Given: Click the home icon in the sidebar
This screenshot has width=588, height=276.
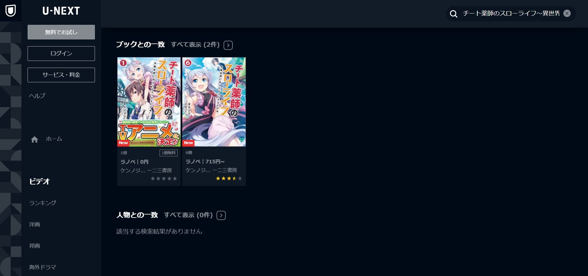Looking at the screenshot, I should [x=35, y=140].
